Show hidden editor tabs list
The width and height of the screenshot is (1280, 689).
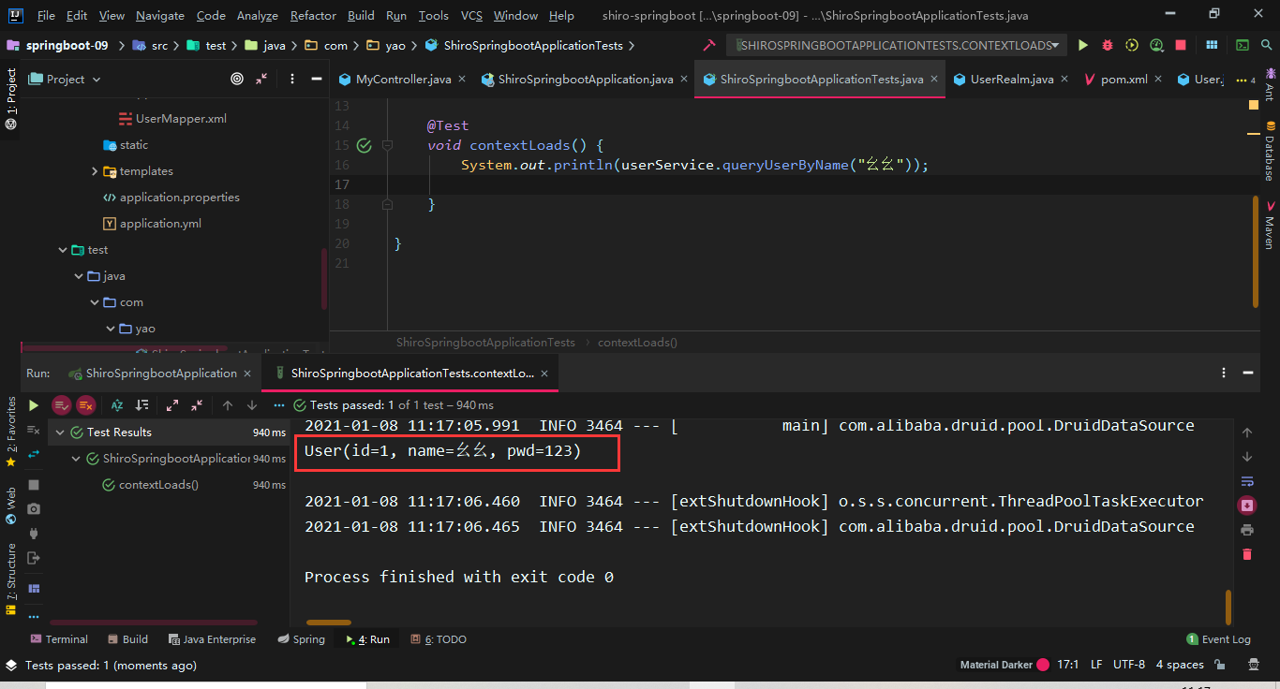[1246, 80]
